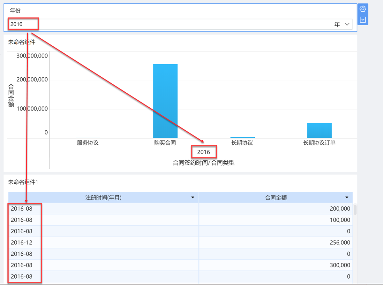This screenshot has width=383, height=285.
Task: Click the small 长期协议 bar
Action: point(243,137)
